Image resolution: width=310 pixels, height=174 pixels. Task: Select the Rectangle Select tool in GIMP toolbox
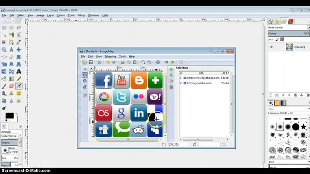(4, 28)
